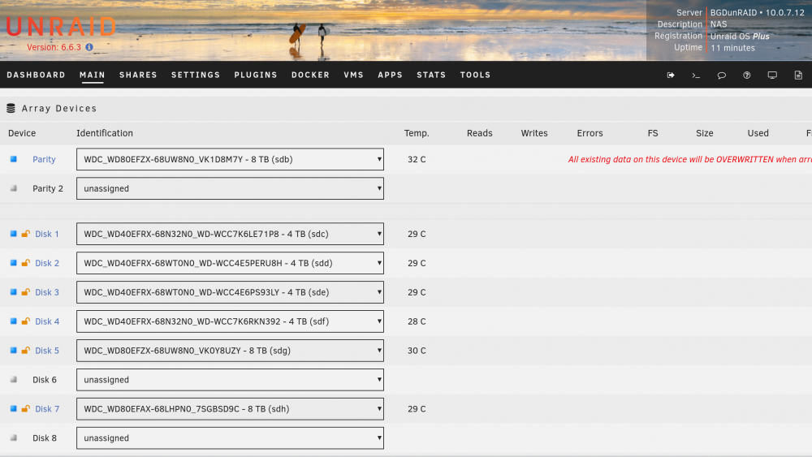Image resolution: width=812 pixels, height=457 pixels.
Task: Open the Disk 8 unassigned dropdown
Action: point(230,438)
